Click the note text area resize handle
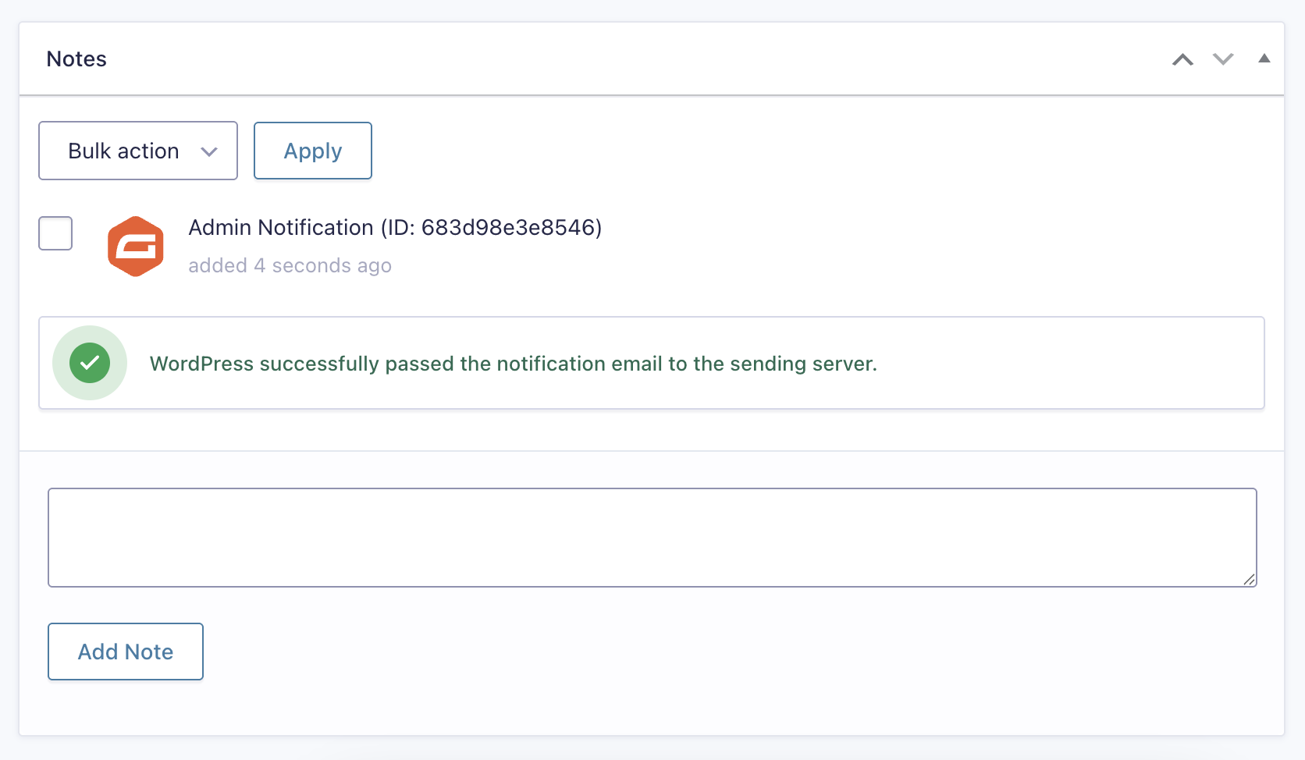The image size is (1305, 760). [x=1249, y=579]
